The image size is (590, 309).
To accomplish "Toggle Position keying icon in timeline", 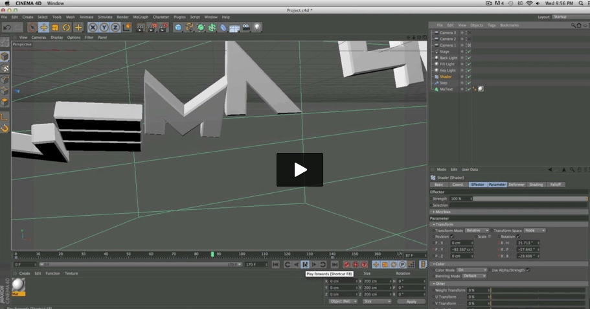I will click(376, 264).
